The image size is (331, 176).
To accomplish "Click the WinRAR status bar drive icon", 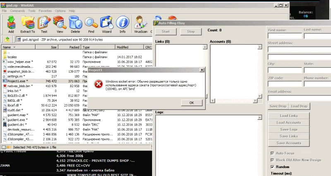I will tap(4, 147).
